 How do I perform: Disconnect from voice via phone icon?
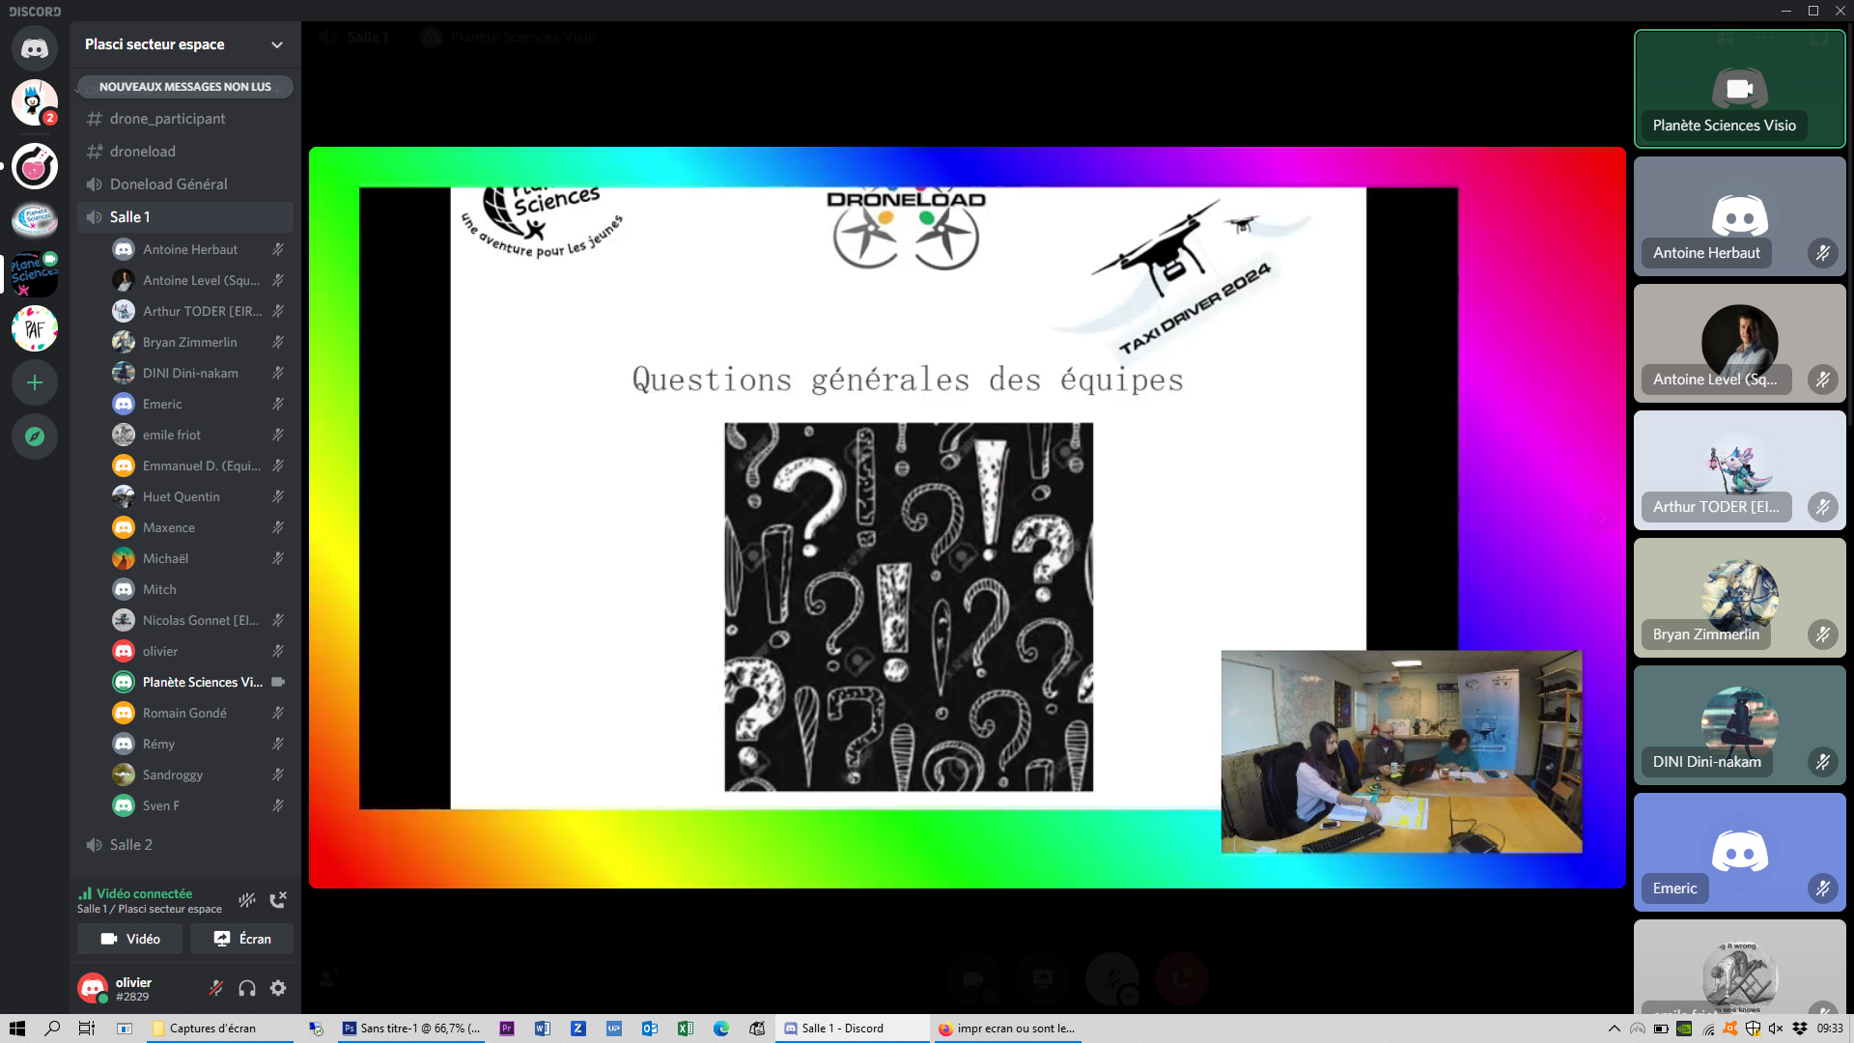[278, 900]
